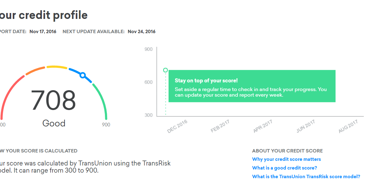370x194 pixels.
Task: Click the green arc of the score gauge
Action: click(x=102, y=99)
